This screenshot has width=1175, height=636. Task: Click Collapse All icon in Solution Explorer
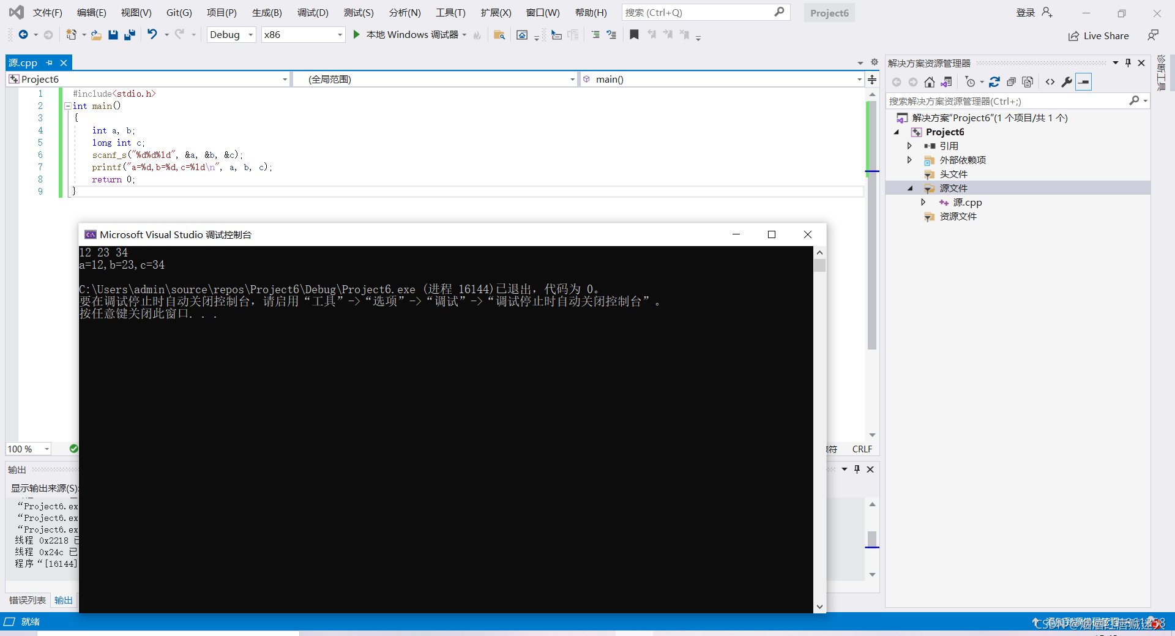coord(1011,82)
